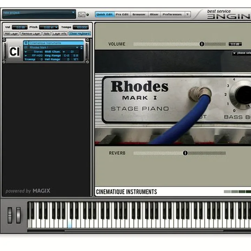Open the help question mark tab
This screenshot has height=251, width=251.
click(x=188, y=14)
